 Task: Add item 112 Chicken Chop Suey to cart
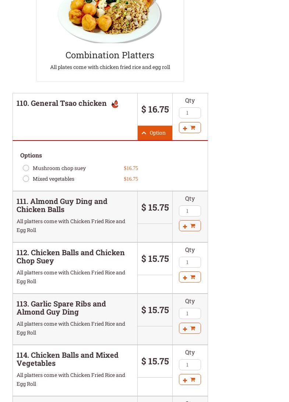(190, 277)
